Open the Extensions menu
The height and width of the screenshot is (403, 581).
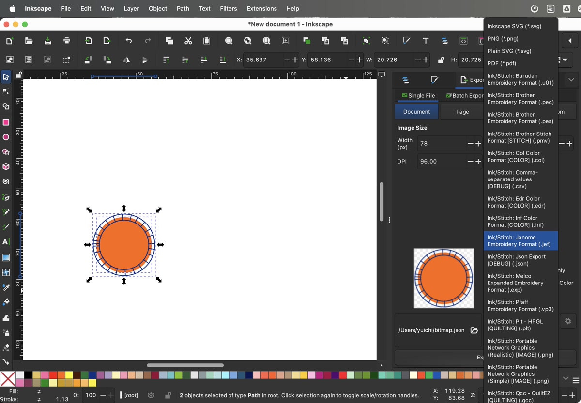[261, 8]
